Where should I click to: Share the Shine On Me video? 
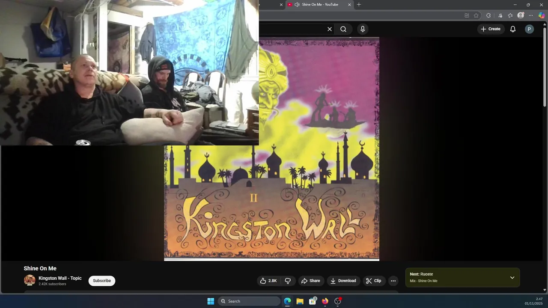click(311, 281)
